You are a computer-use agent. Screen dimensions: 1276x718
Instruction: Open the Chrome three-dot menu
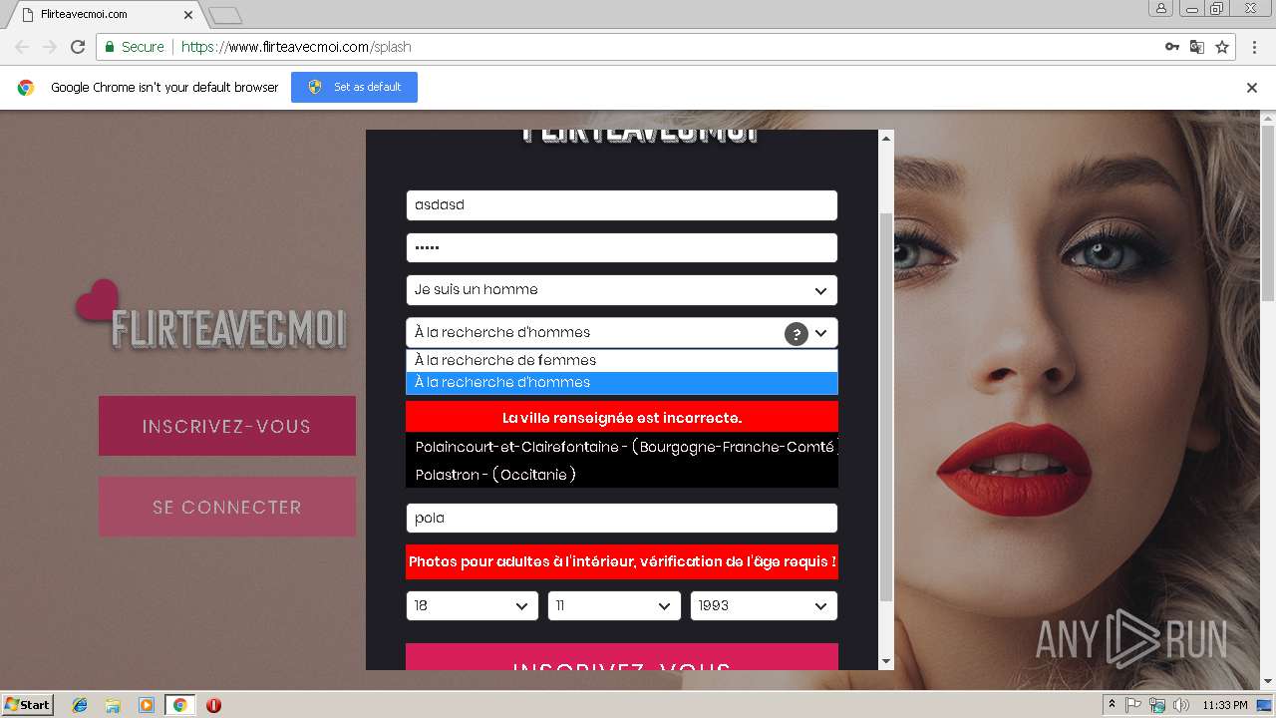pos(1253,47)
